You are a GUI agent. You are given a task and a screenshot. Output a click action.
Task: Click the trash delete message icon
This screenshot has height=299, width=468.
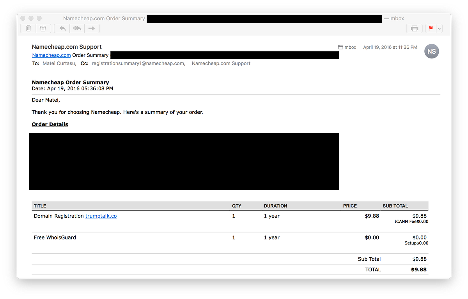click(28, 28)
